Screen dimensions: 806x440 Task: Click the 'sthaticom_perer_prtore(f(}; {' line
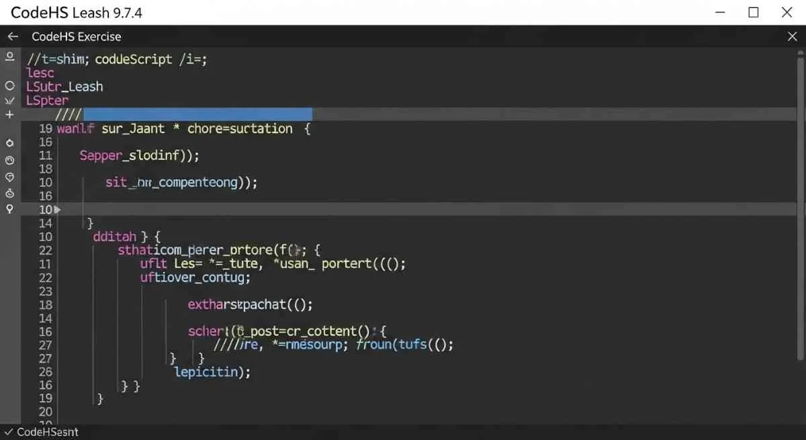(x=220, y=251)
